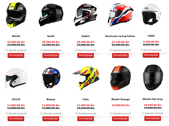This screenshot has height=126, width=169.
Task: Open the Sharki yellow helmet image
Action: pyautogui.click(x=16, y=15)
